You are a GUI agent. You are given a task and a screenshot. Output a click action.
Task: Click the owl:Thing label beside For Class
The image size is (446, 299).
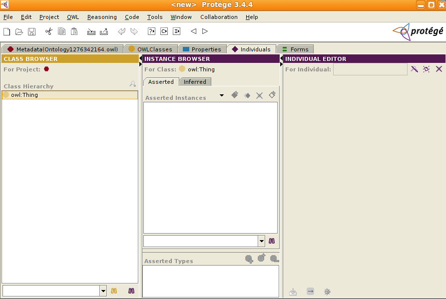point(201,69)
